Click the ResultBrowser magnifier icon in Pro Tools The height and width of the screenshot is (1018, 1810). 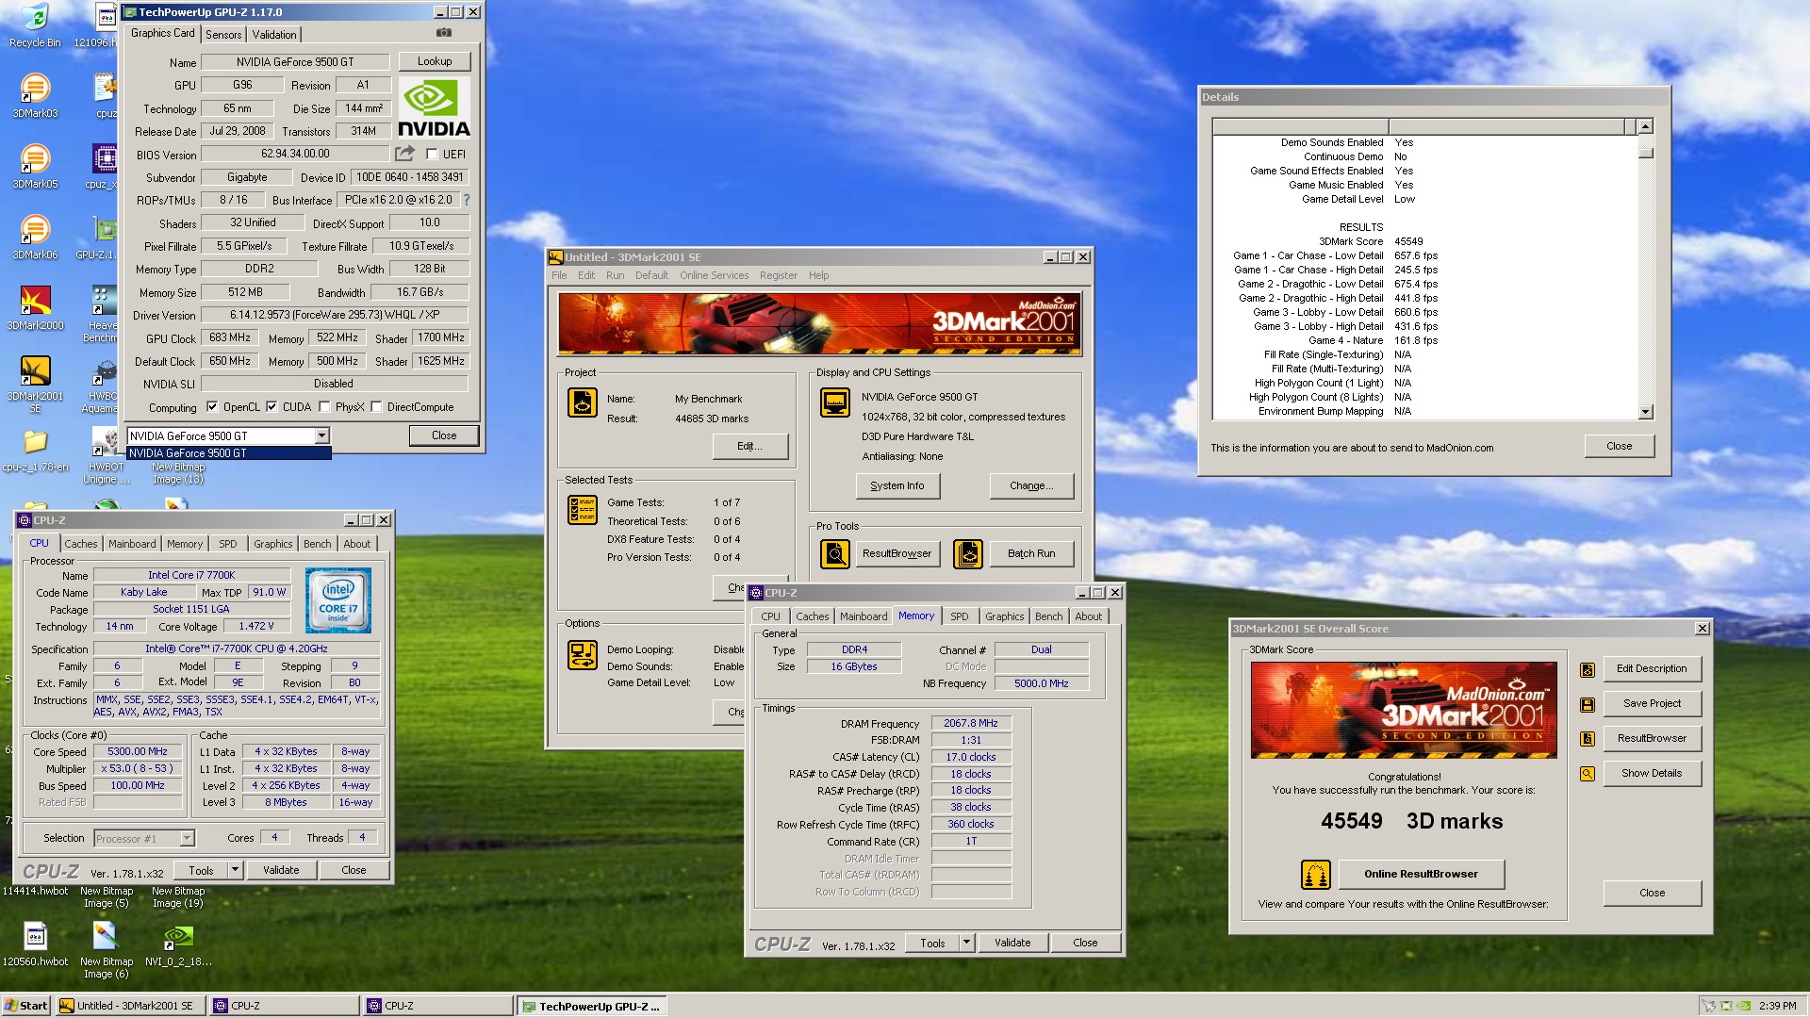(x=835, y=554)
